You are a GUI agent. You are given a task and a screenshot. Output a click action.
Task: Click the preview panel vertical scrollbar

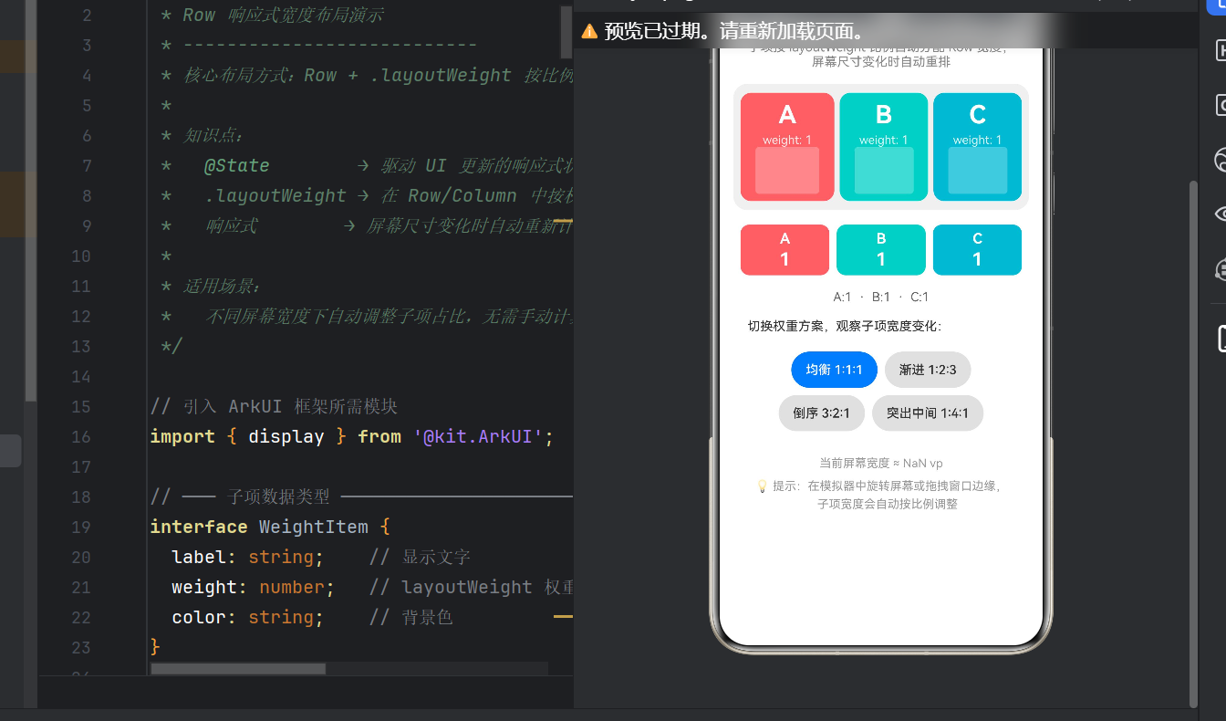tap(1193, 443)
